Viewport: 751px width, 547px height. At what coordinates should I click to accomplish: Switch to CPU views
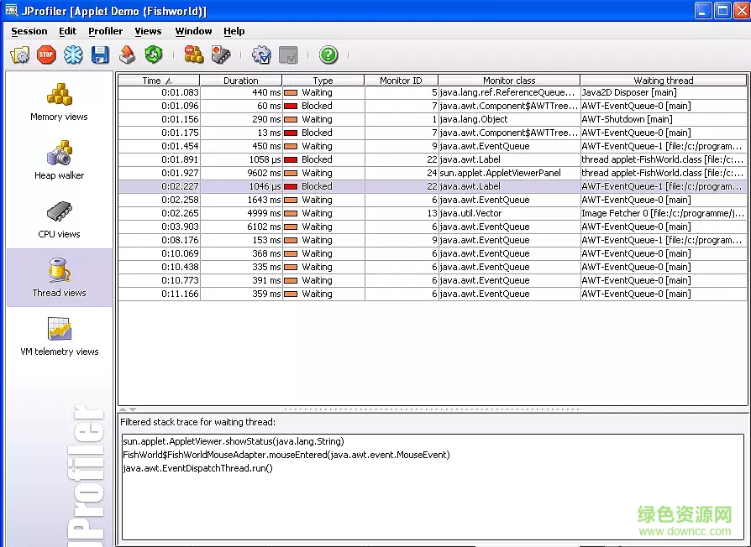tap(59, 219)
